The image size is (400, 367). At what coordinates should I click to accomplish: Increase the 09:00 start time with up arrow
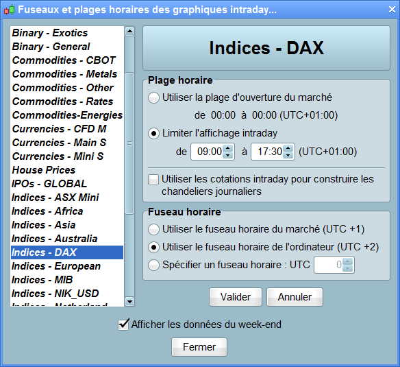tap(228, 148)
